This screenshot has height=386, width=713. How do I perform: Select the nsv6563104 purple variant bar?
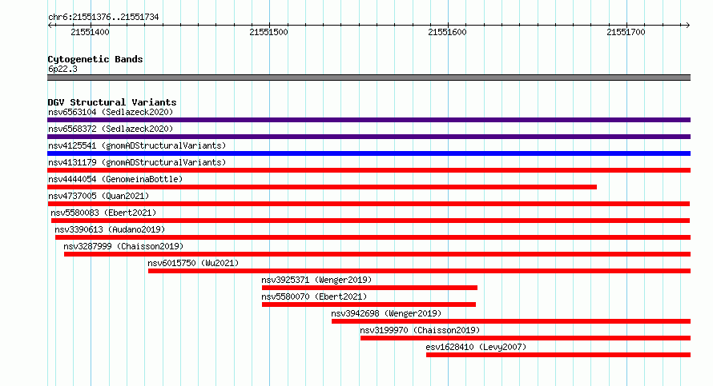(369, 120)
